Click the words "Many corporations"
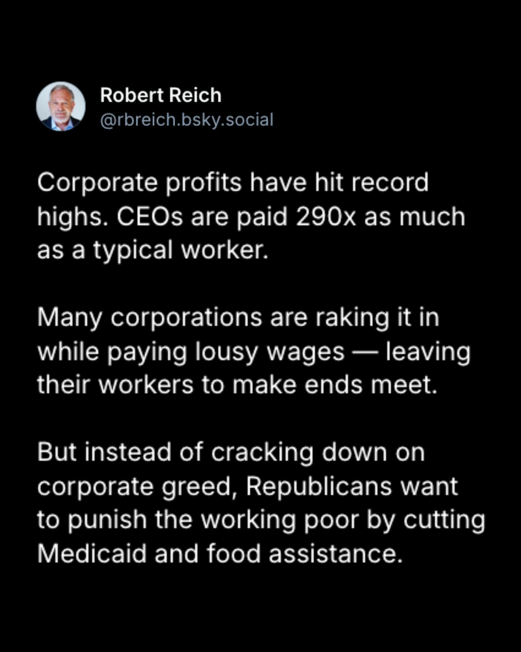521x652 pixels. pos(149,318)
